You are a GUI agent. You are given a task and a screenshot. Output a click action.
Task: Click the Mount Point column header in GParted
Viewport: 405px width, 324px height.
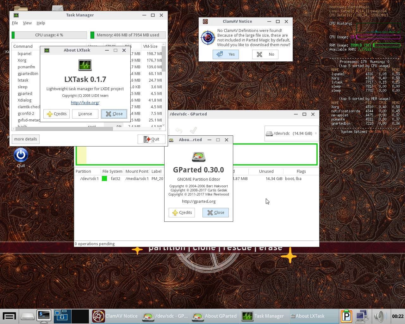coord(137,171)
